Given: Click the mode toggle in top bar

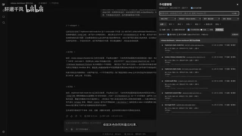Looking at the screenshot, I should [x=43, y=3].
